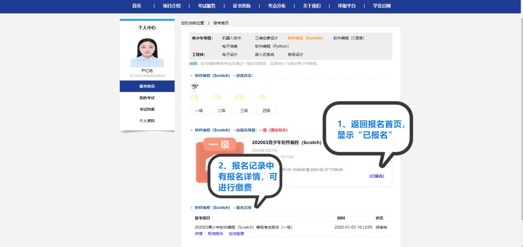Choose the 嵌入式系统 engineer category
The height and width of the screenshot is (247, 523).
264,55
